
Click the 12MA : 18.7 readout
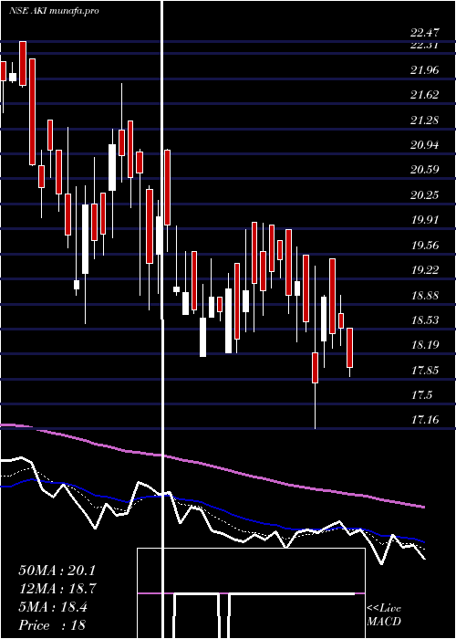pyautogui.click(x=57, y=589)
